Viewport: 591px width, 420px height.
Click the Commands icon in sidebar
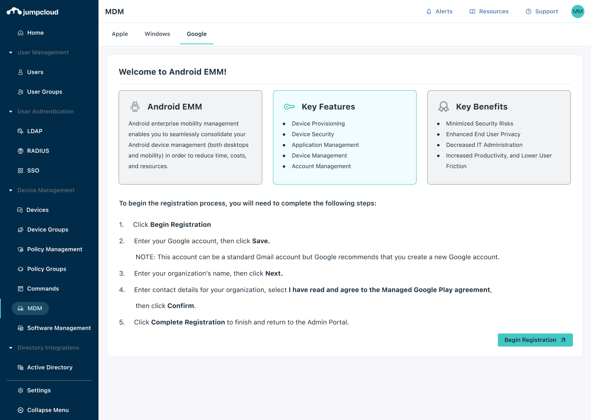click(x=21, y=289)
